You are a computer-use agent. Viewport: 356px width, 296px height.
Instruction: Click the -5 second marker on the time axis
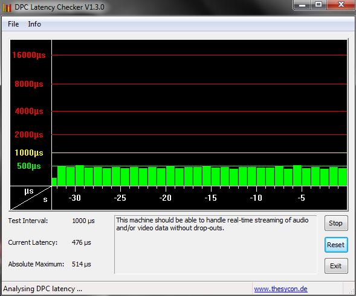[301, 198]
